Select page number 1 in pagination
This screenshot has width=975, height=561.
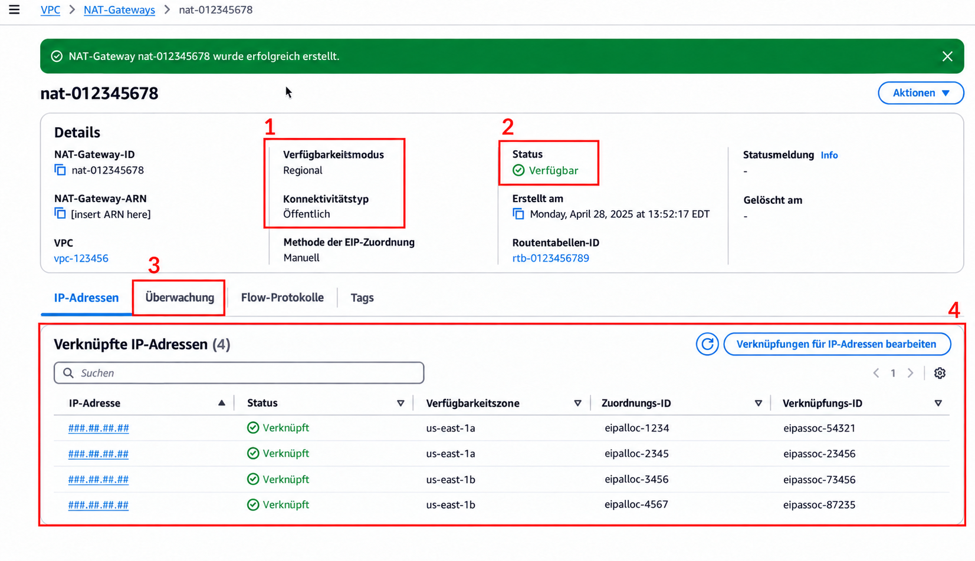pyautogui.click(x=893, y=373)
